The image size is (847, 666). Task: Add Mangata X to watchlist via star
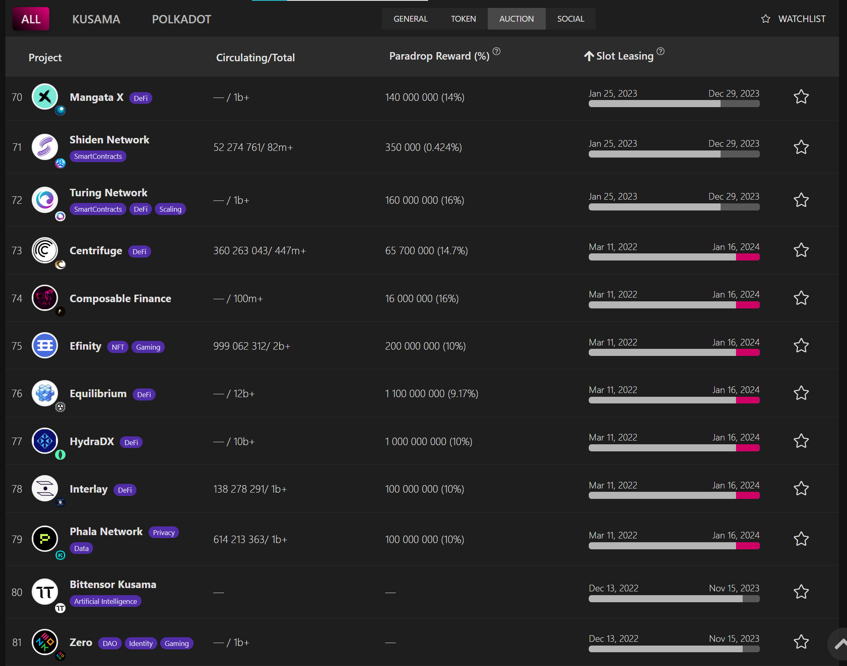[801, 97]
